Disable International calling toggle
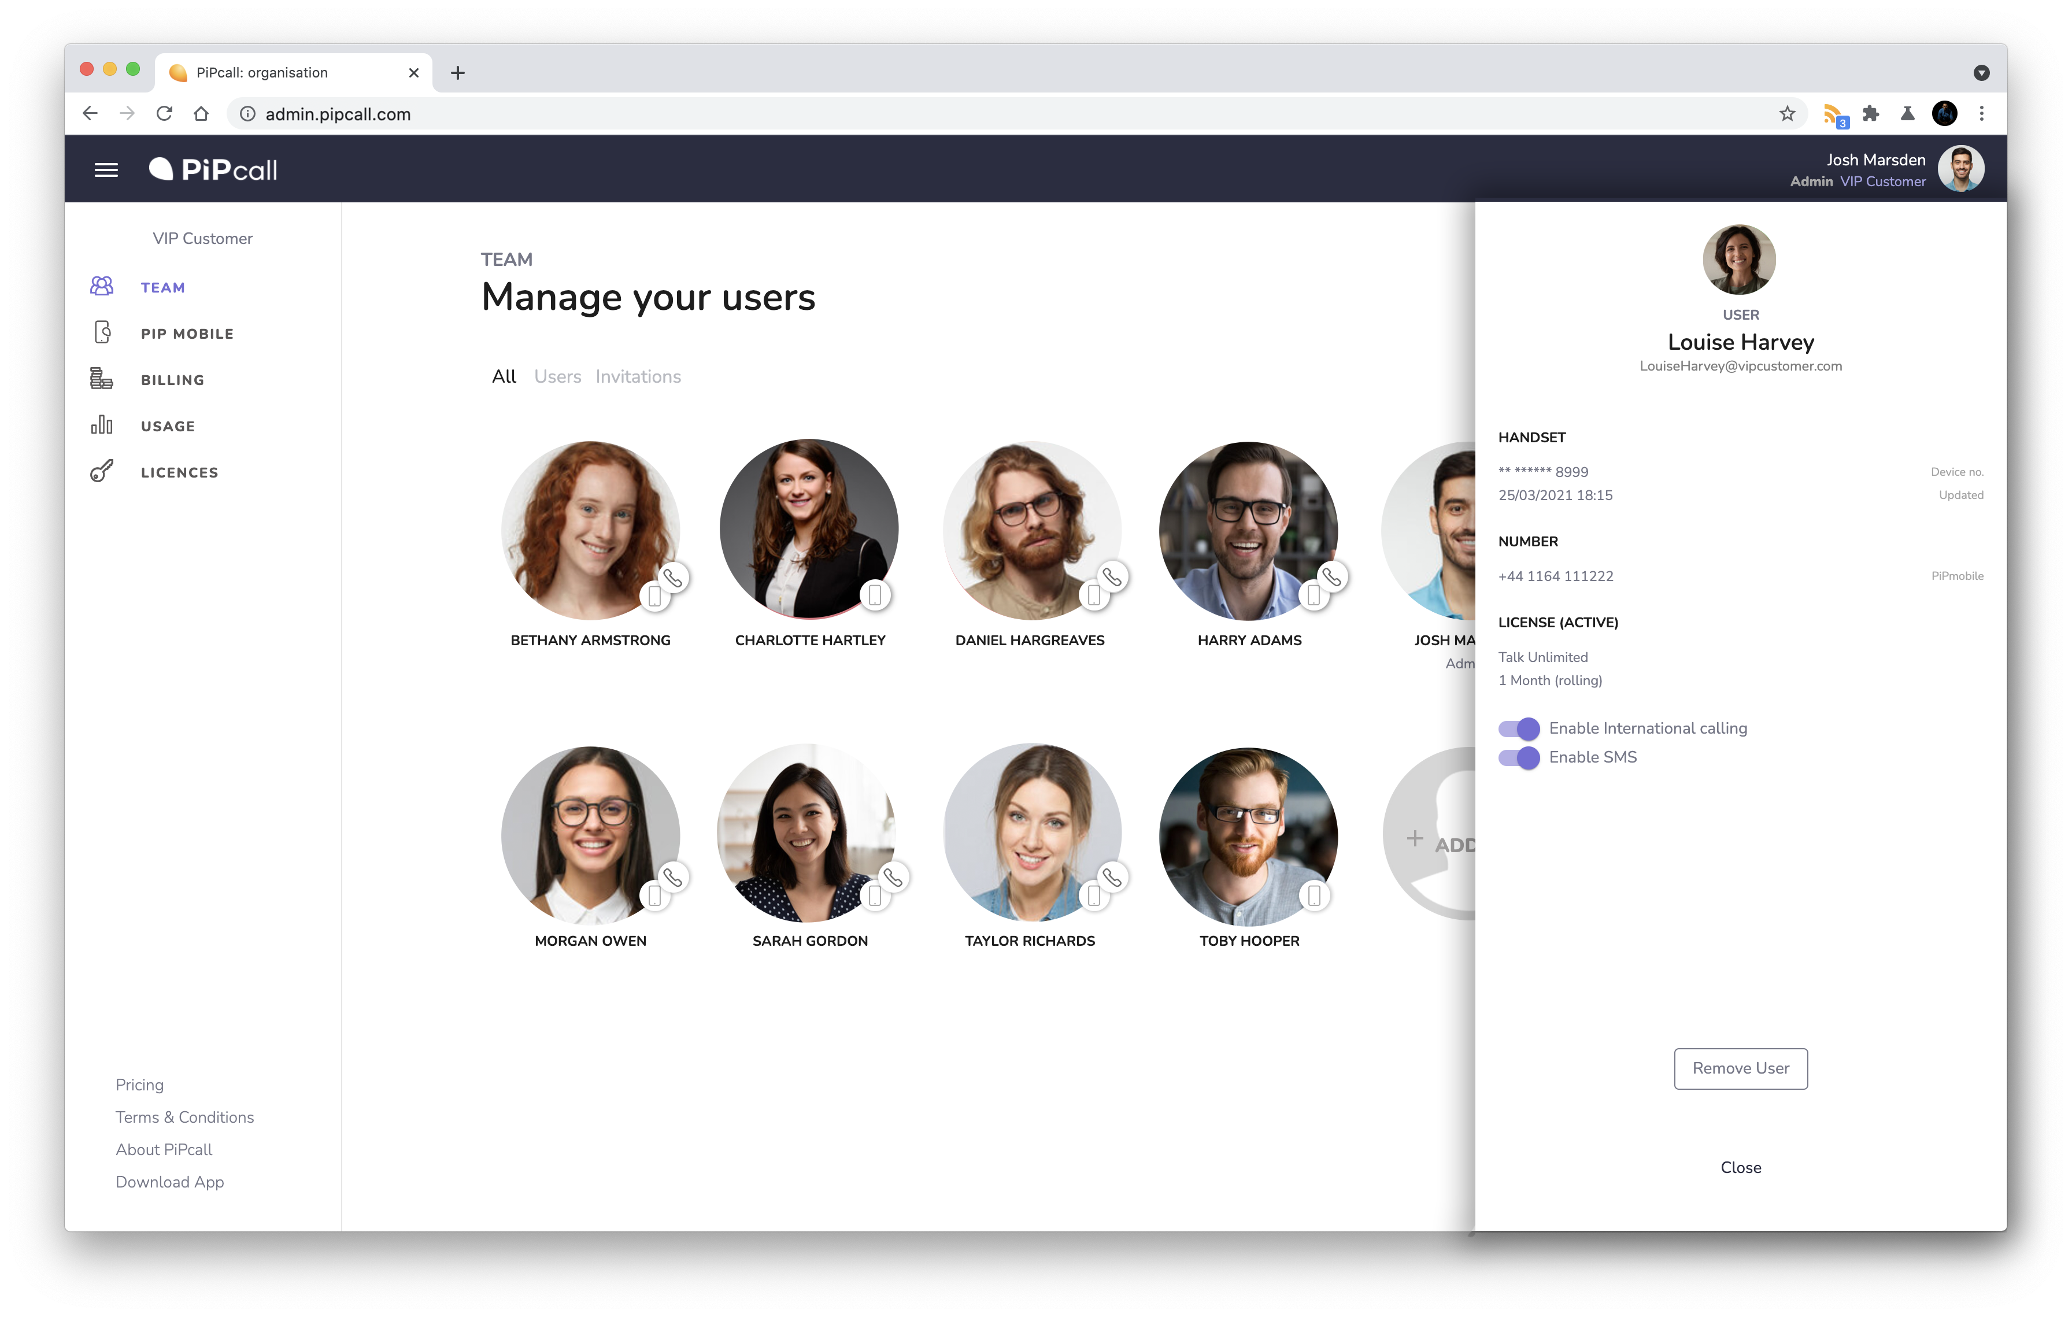The width and height of the screenshot is (2072, 1317). click(x=1519, y=728)
